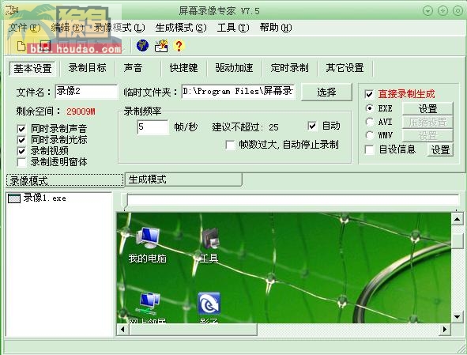Click the playback slider thumb

point(124,201)
